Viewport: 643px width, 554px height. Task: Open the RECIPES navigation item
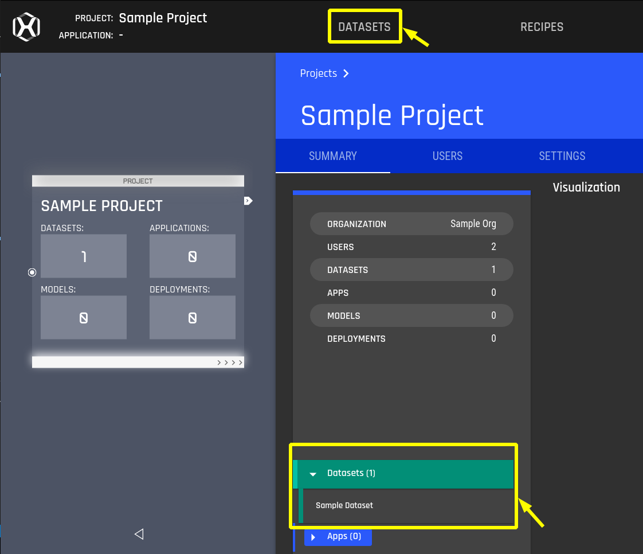tap(542, 26)
